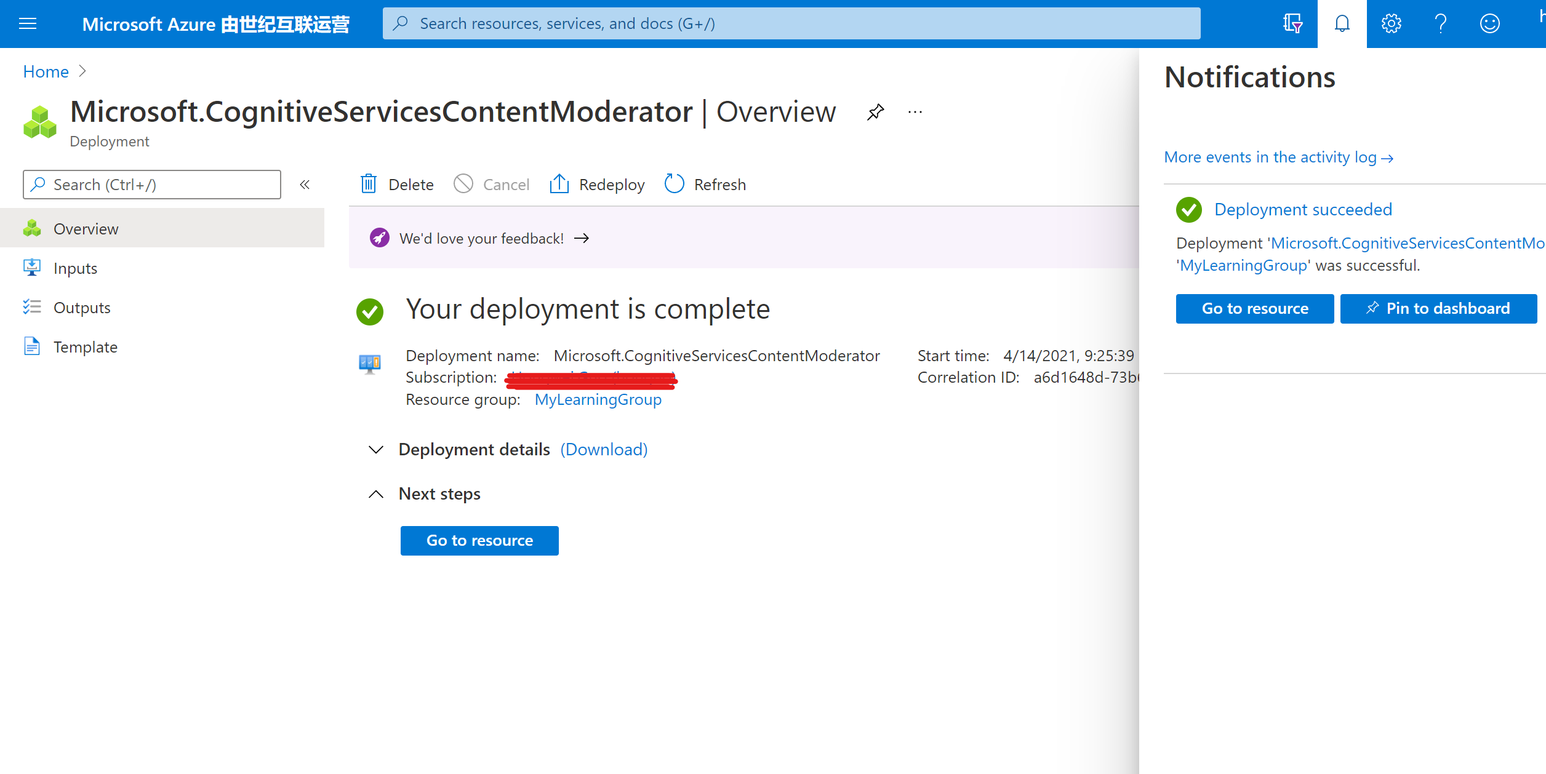Open the We'd love your feedback banner
This screenshot has width=1546, height=774.
pyautogui.click(x=743, y=237)
